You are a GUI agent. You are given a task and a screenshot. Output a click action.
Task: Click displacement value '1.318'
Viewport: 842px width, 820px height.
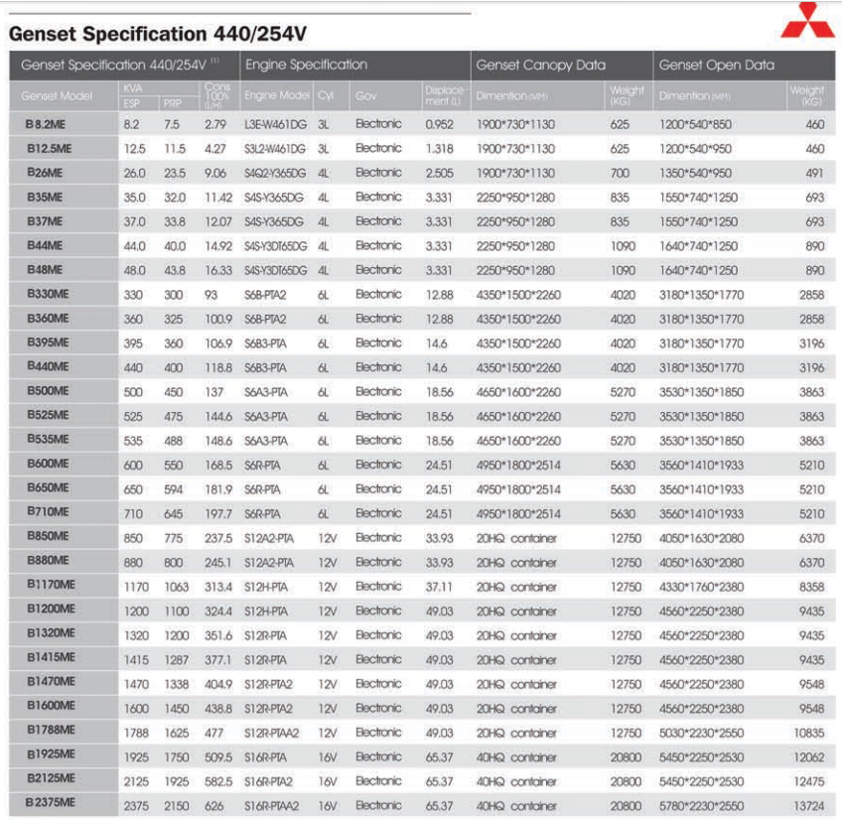(x=439, y=149)
